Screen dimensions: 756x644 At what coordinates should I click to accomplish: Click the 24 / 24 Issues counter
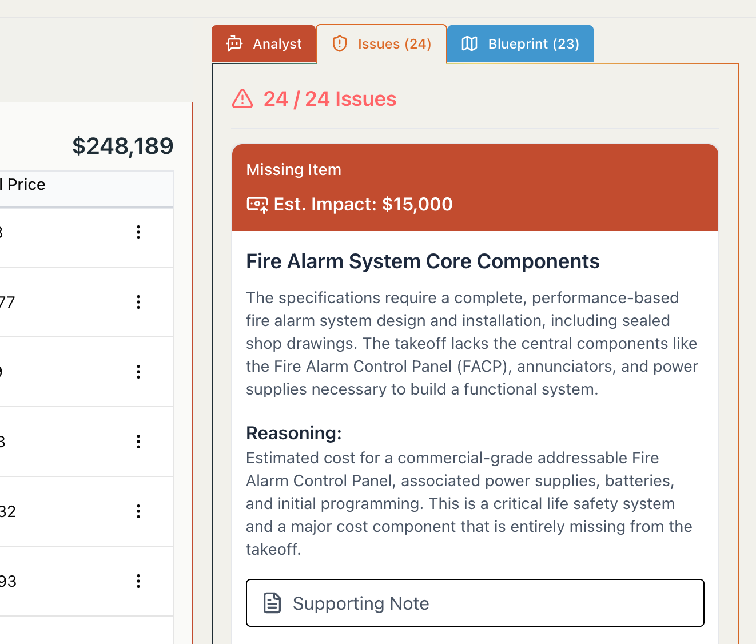(x=330, y=99)
